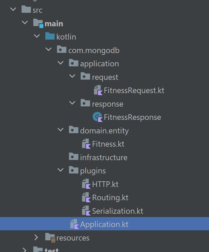The height and width of the screenshot is (252, 209).
Task: Collapse the domain.entity package chevron
Action: pos(60,130)
